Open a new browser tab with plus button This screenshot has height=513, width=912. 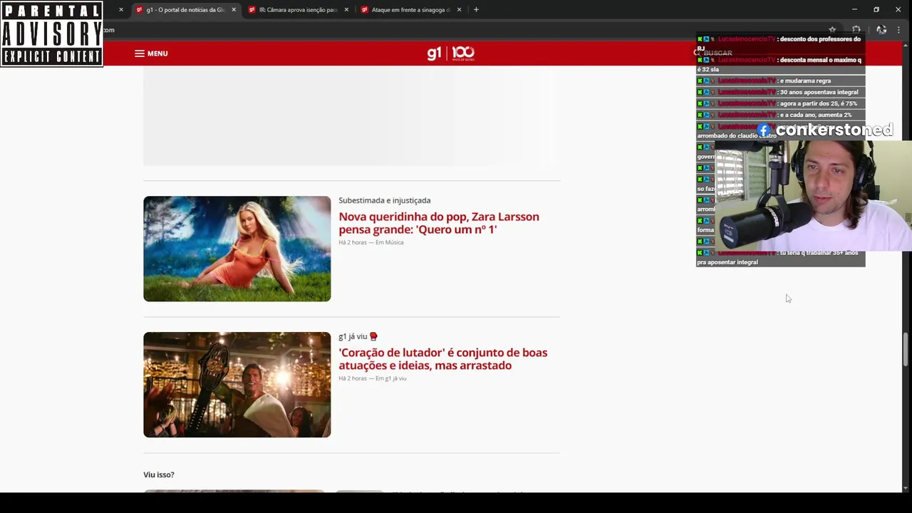476,10
